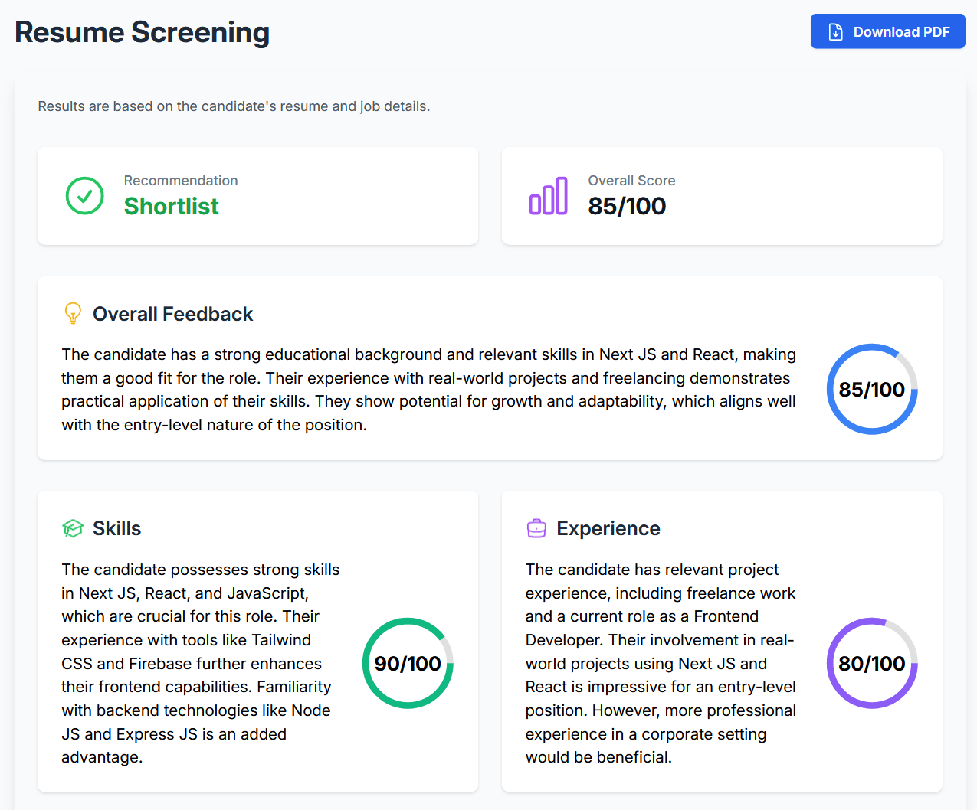Click the green checkmark recommendation icon
Image resolution: width=977 pixels, height=810 pixels.
click(85, 196)
